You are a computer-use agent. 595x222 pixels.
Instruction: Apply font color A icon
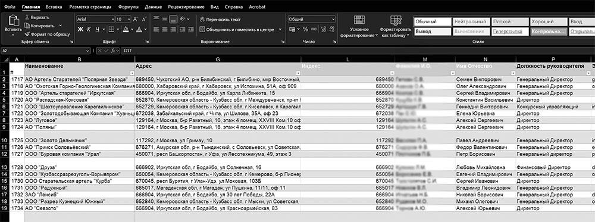139,29
